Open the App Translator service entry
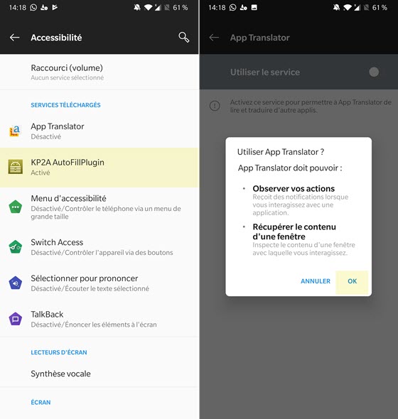Screen dimensions: 398x419 coord(99,131)
